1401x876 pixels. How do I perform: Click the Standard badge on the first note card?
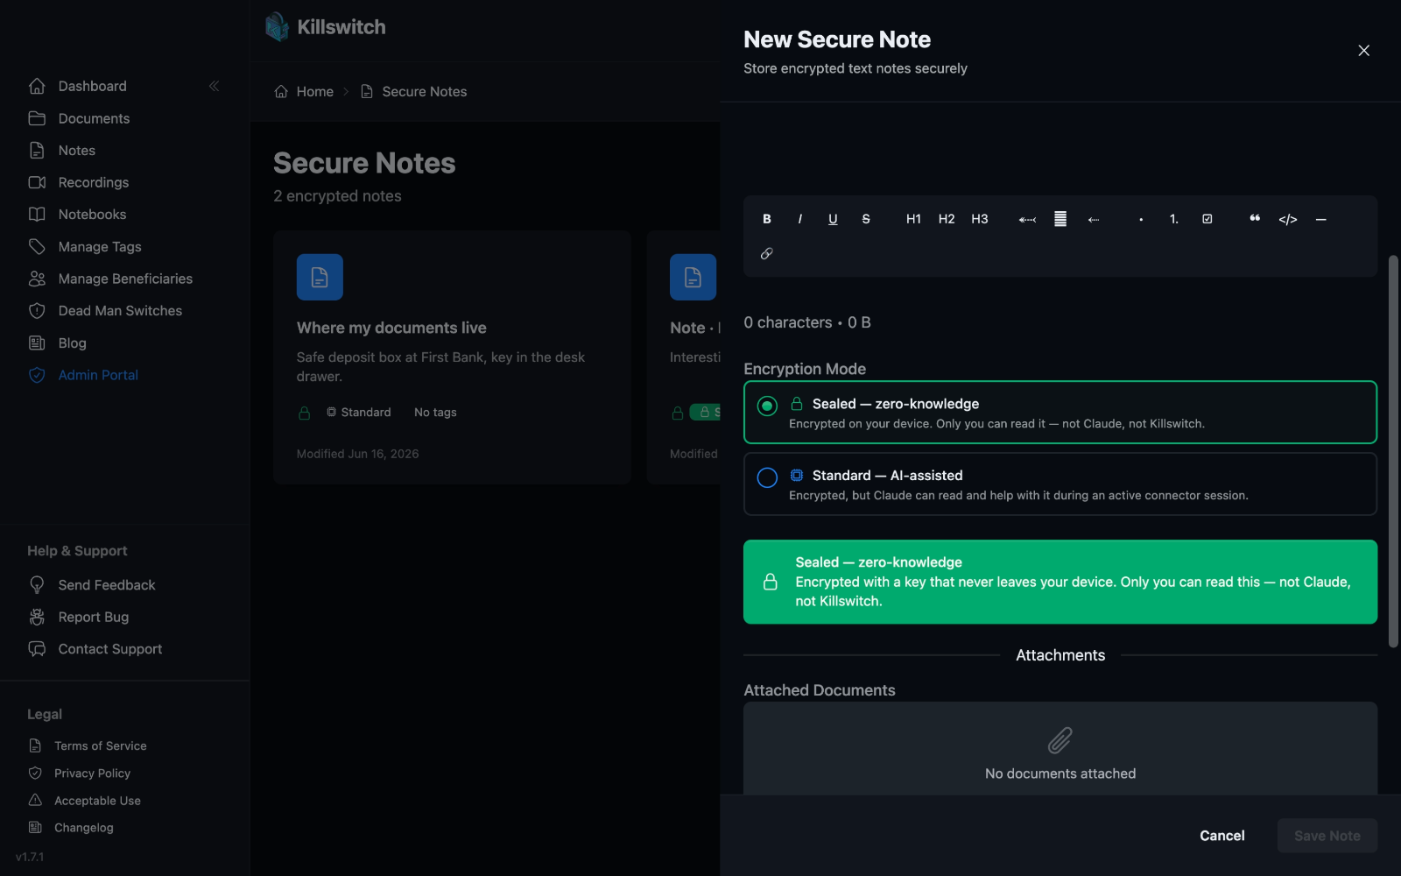point(359,413)
